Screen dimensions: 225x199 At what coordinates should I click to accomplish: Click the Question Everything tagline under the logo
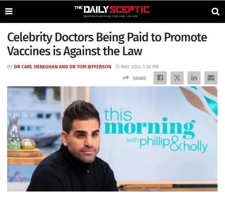110,16
